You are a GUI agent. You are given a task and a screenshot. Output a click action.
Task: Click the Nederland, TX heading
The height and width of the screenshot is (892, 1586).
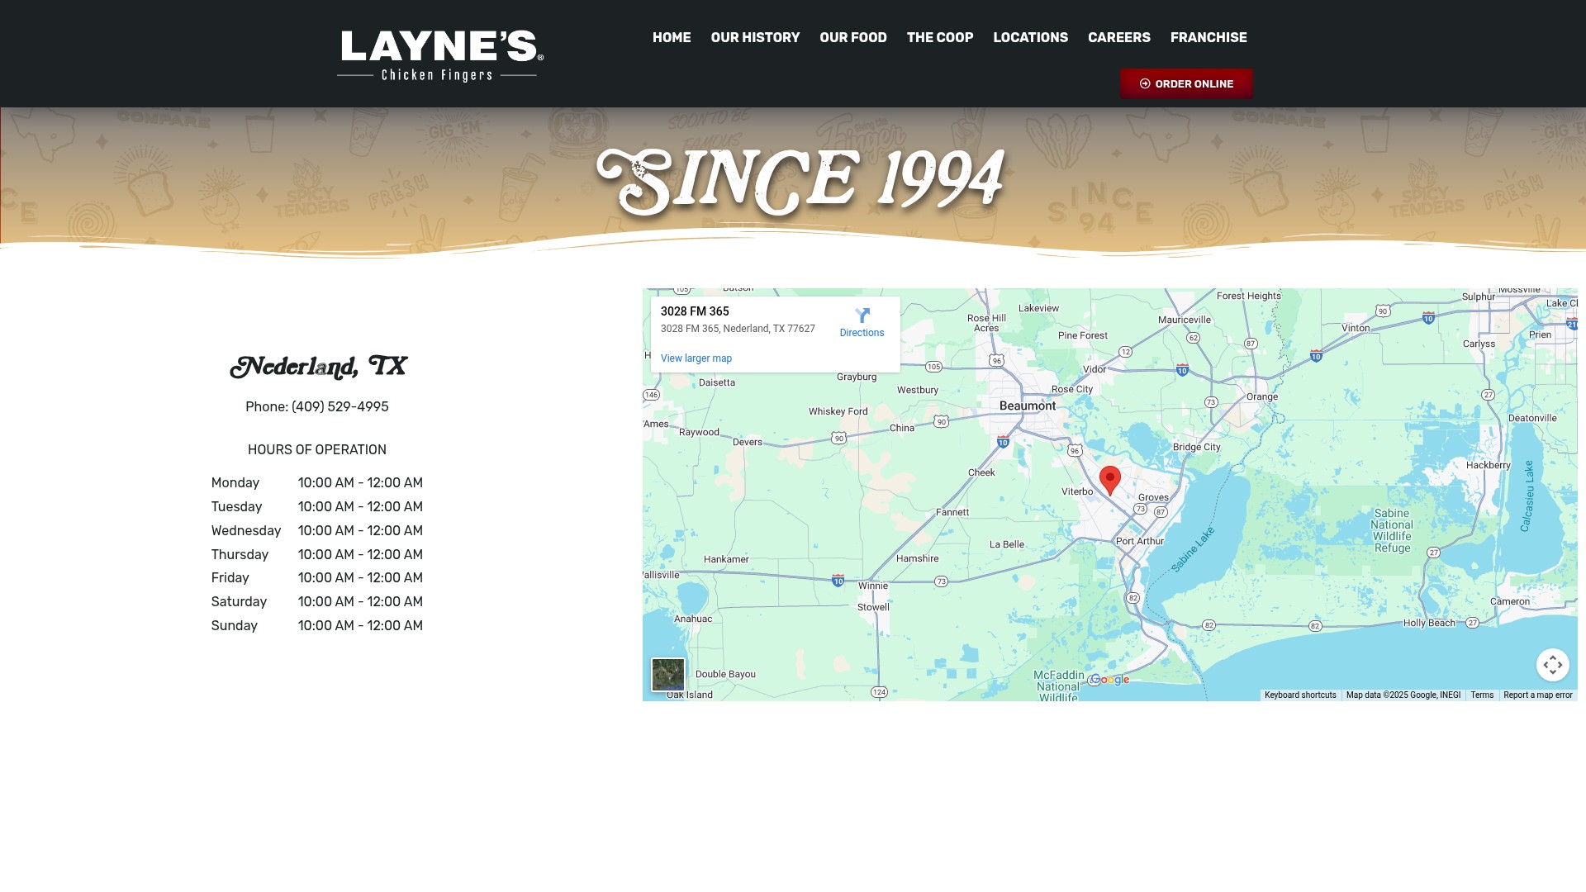[318, 367]
